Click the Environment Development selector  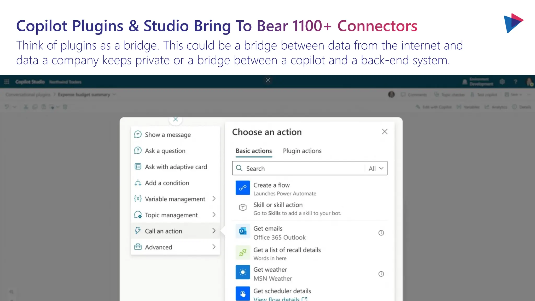coord(478,82)
